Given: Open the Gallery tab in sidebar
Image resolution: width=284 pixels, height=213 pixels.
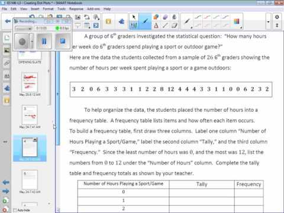Looking at the screenshot, I should (x=7, y=50).
